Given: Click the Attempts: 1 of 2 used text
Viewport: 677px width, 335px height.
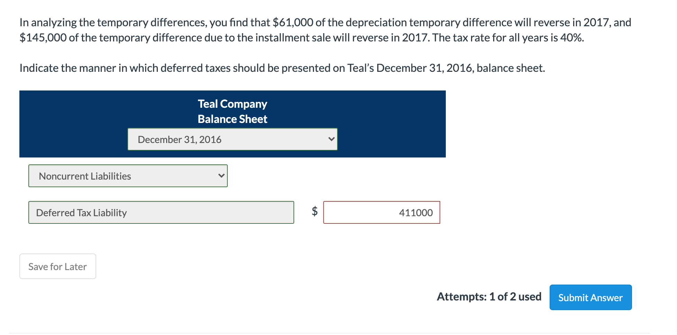Looking at the screenshot, I should [489, 296].
